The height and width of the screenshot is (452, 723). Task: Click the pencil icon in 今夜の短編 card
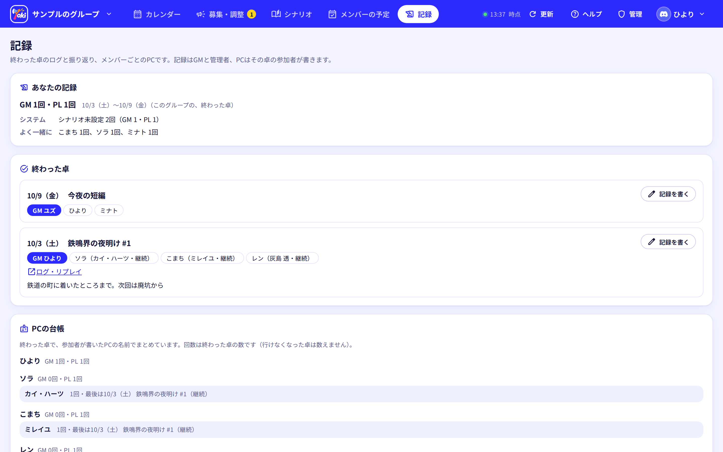[652, 194]
